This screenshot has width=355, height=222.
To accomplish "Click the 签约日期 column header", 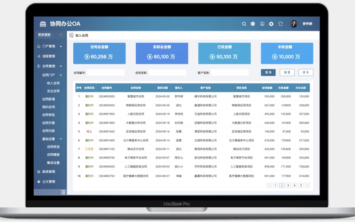I will (162, 88).
